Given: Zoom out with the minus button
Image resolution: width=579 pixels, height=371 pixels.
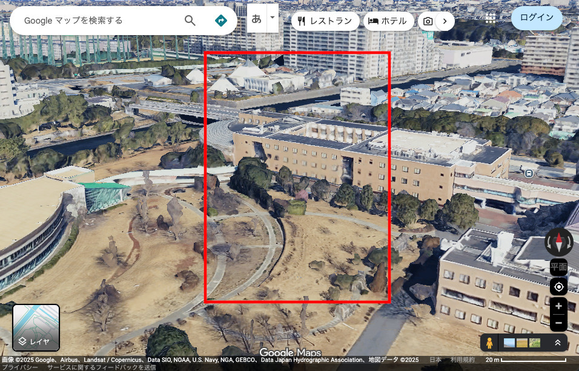Looking at the screenshot, I should [x=558, y=323].
